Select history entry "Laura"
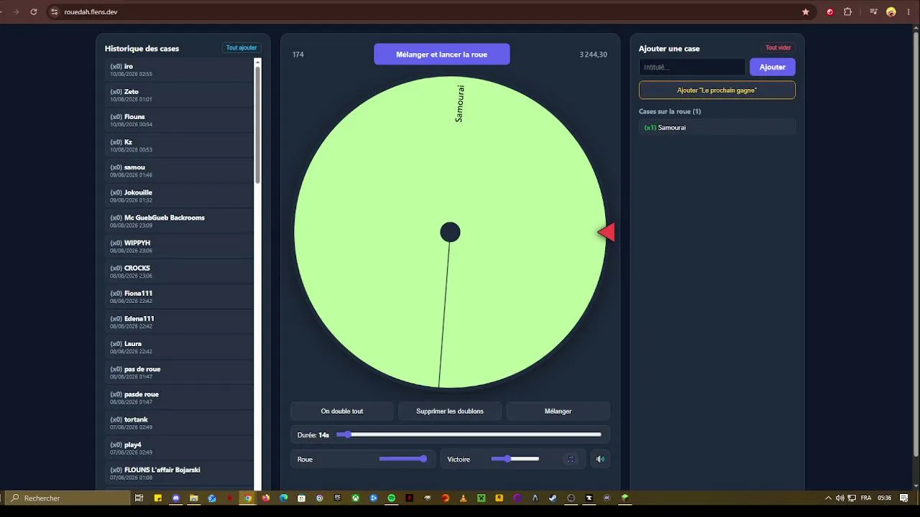 (x=179, y=347)
